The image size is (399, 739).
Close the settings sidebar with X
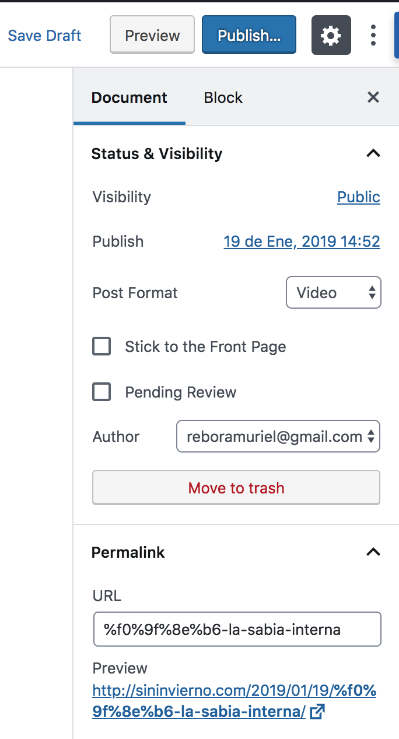[373, 97]
